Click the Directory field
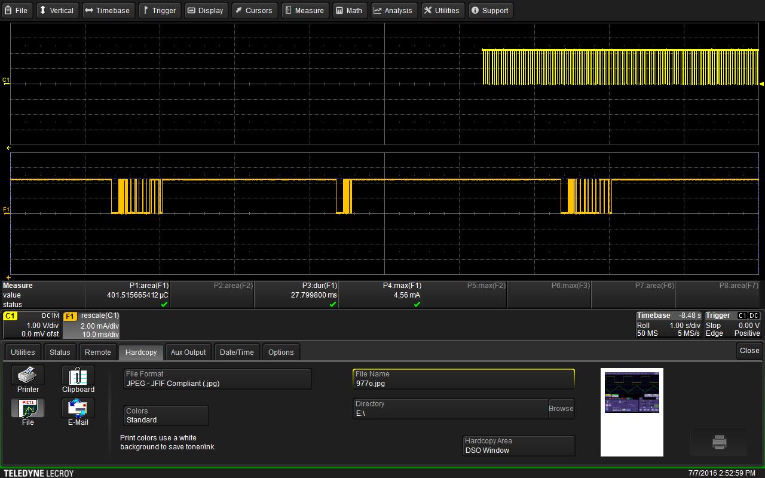 coord(451,409)
